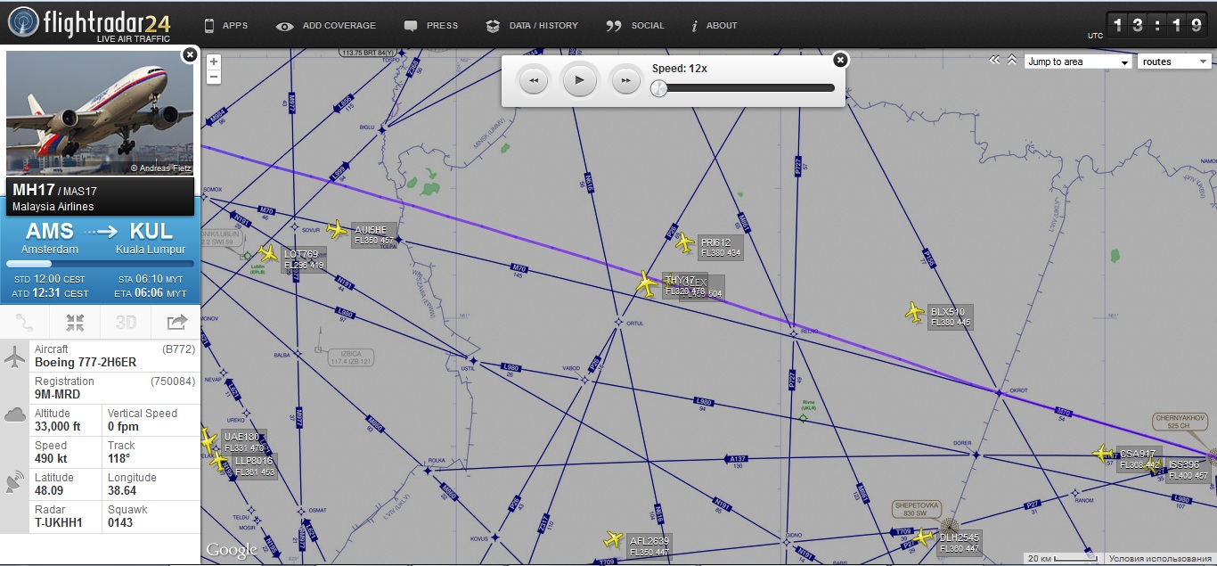Click the share flight icon

176,322
